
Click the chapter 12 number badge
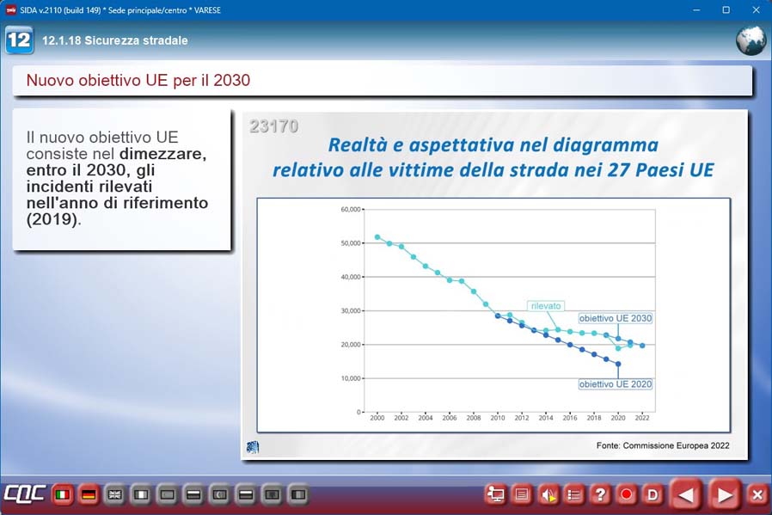pyautogui.click(x=19, y=40)
